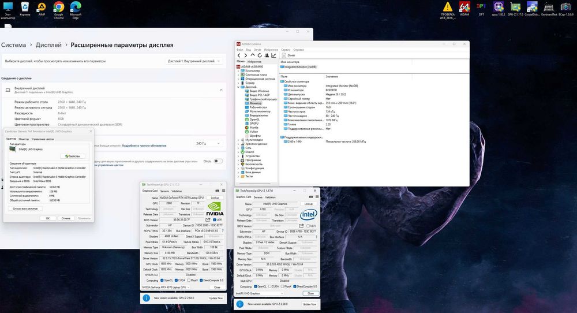Viewport: 577px width, 313px height.
Task: Open NVIDIA GeForce RTX 4070 GPU selector dropdown
Action: [166, 287]
